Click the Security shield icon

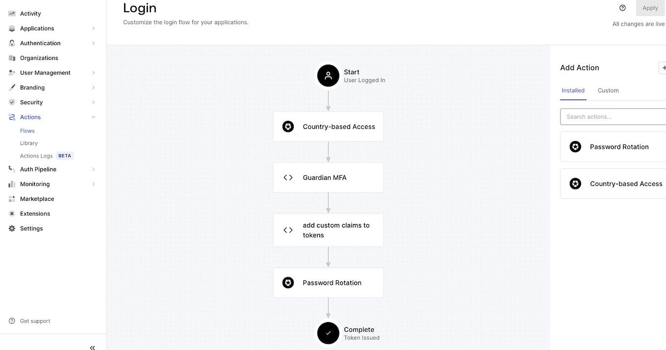[11, 102]
